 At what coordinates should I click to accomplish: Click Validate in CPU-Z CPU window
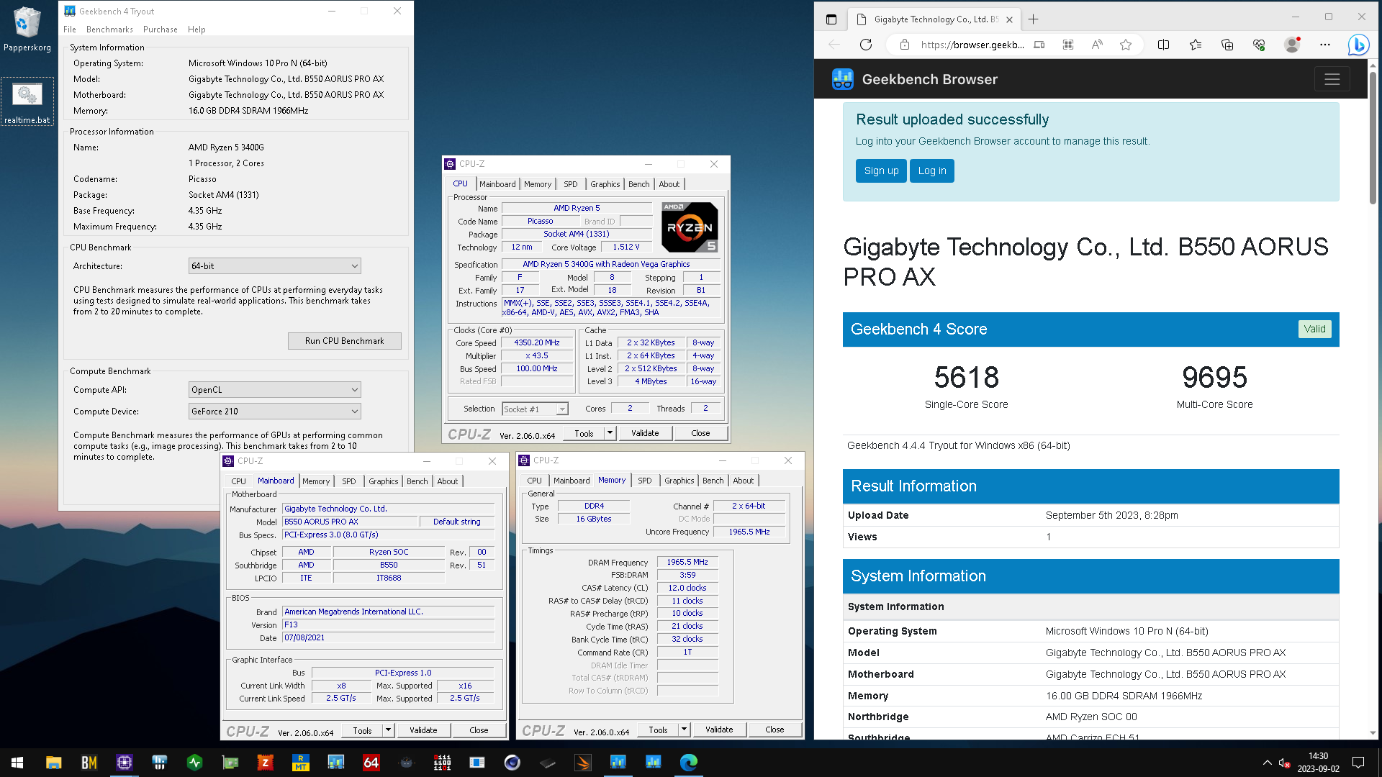645,433
